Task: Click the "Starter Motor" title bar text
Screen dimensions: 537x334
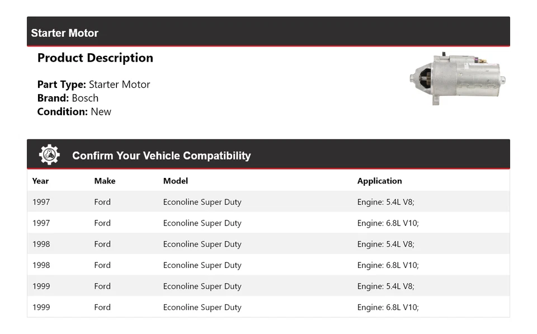Action: [64, 33]
